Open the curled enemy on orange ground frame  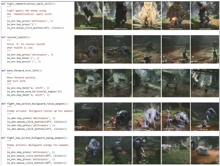(x=205, y=150)
